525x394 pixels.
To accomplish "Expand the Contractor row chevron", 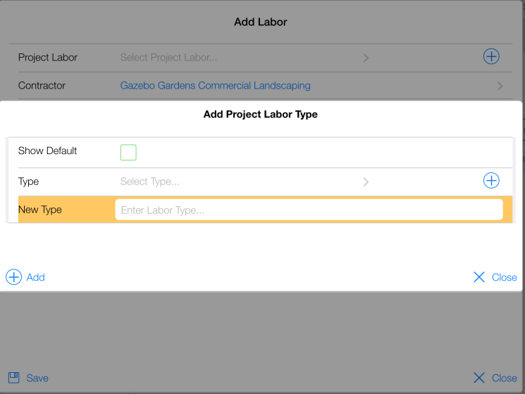I will click(x=500, y=86).
